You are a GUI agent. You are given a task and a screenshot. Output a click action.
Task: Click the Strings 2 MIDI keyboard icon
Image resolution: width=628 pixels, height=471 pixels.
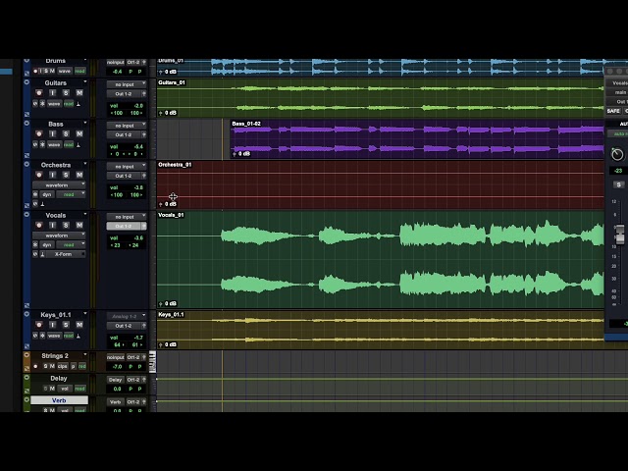coord(153,362)
